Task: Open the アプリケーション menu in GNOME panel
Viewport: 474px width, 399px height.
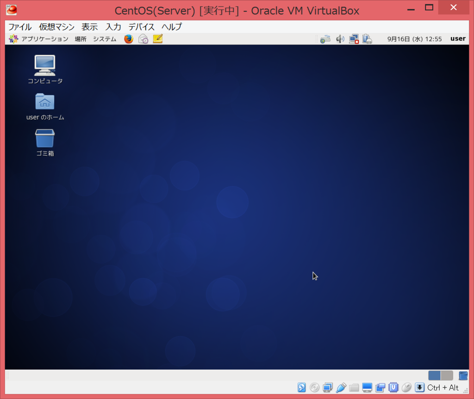Action: pos(39,39)
